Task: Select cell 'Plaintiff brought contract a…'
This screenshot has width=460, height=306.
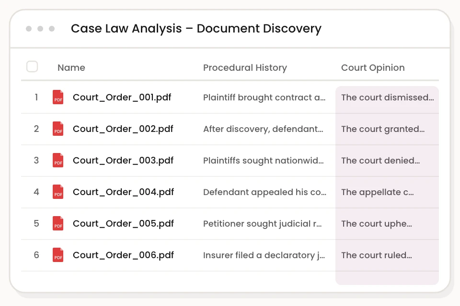Action: coord(264,98)
